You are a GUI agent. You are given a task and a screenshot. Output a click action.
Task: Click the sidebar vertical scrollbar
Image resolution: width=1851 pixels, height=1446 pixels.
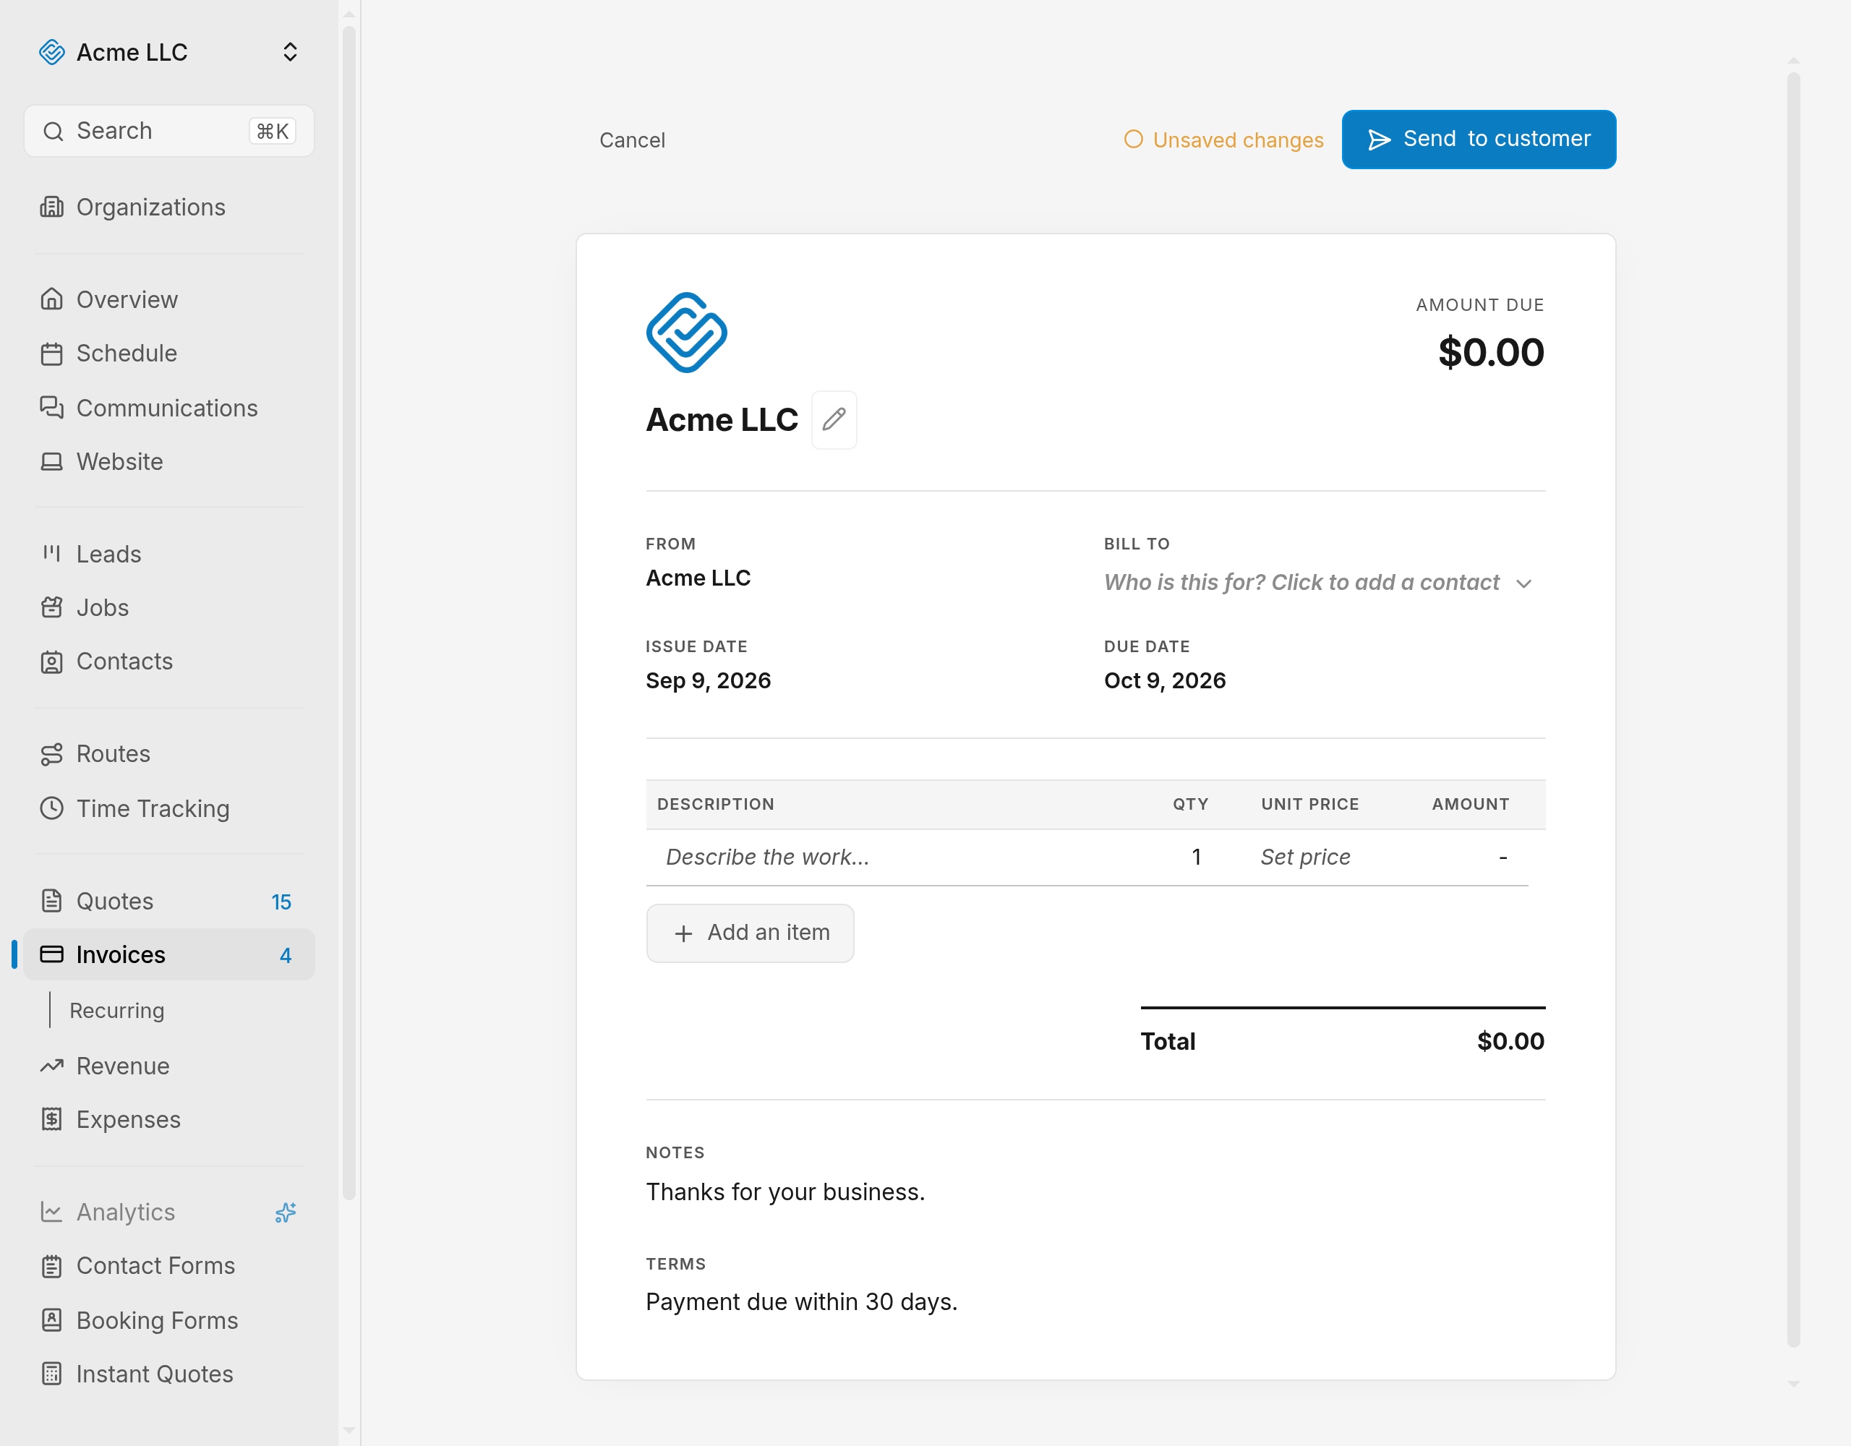pos(349,614)
